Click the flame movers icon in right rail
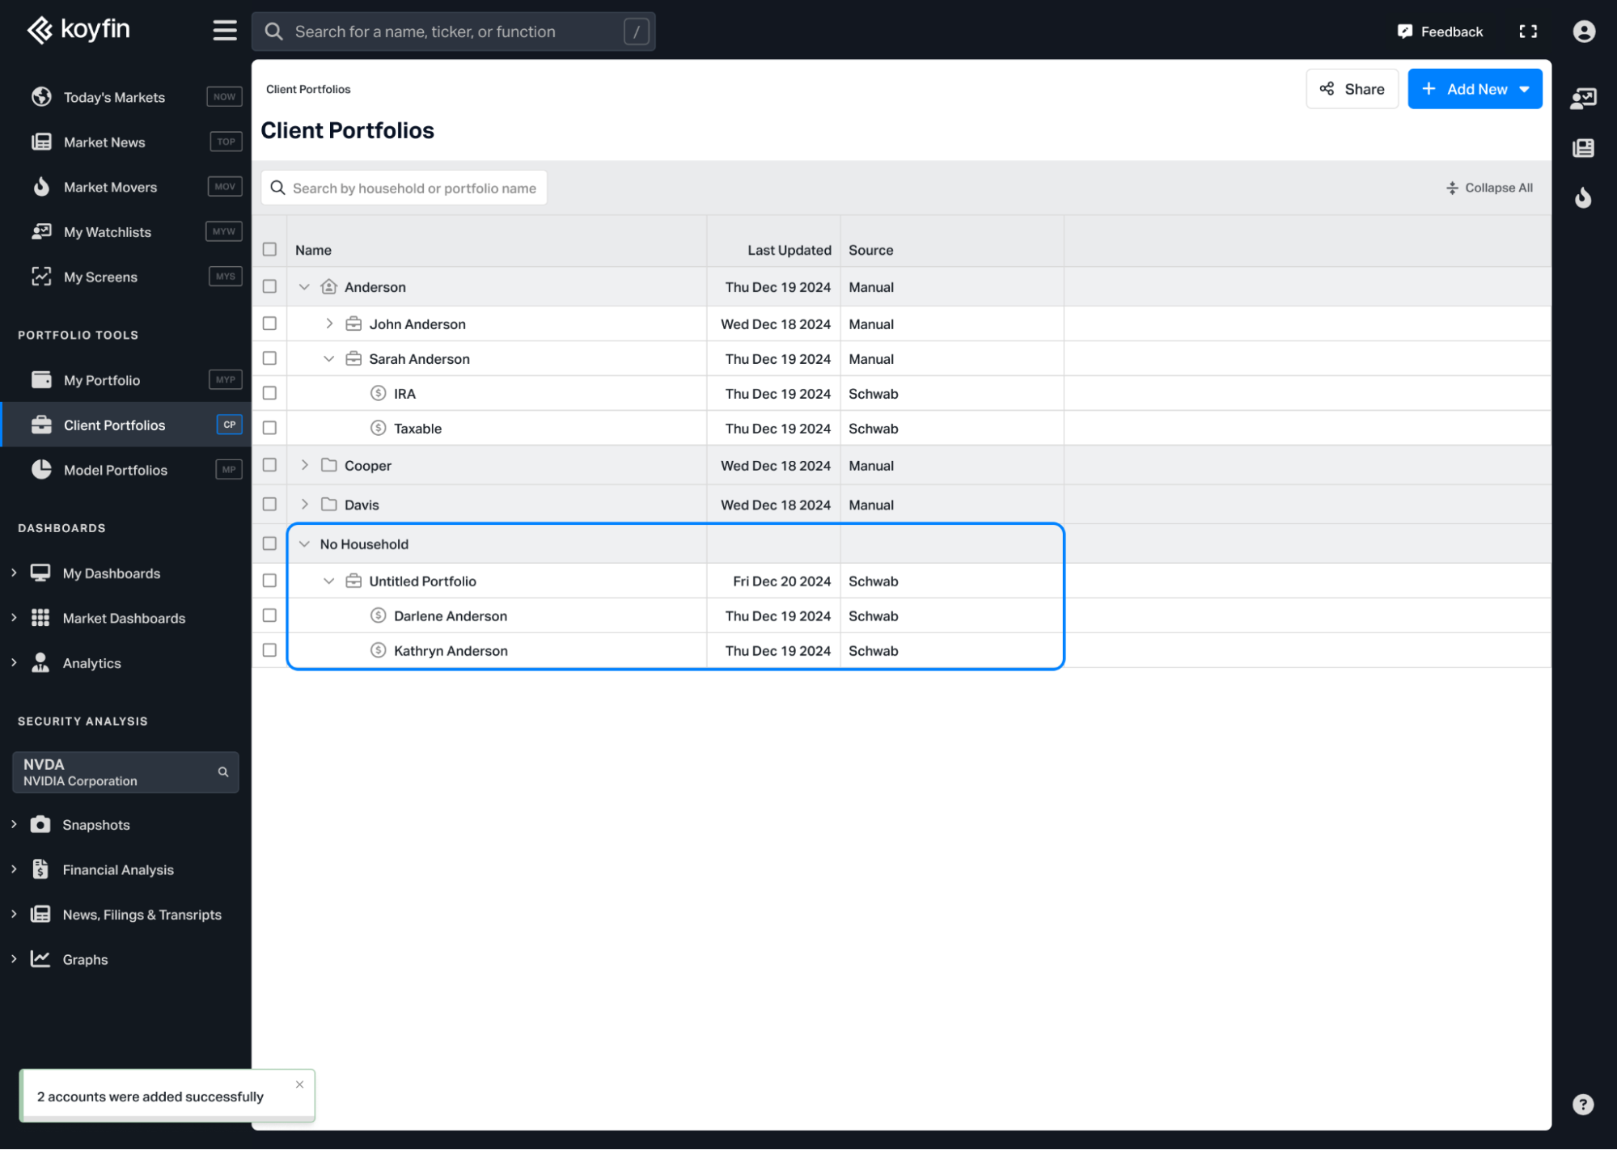This screenshot has width=1617, height=1150. pos(1582,197)
